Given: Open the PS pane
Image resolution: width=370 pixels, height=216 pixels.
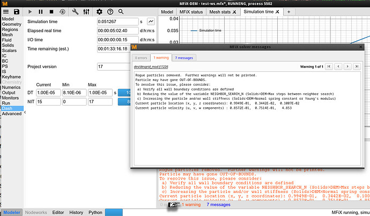Looking at the screenshot, I should (x=5, y=66).
